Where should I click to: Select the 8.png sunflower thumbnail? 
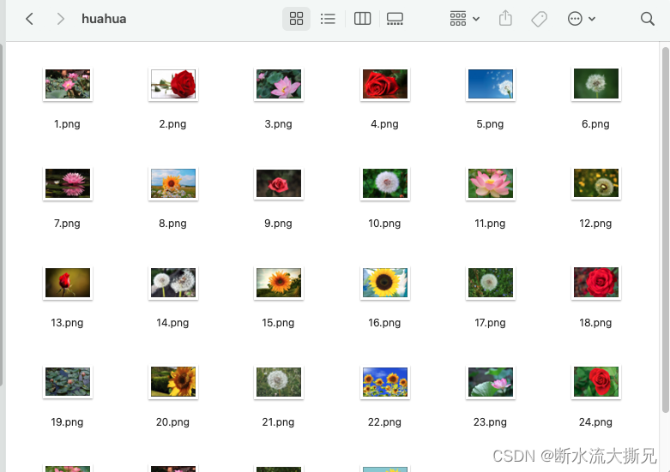[173, 183]
